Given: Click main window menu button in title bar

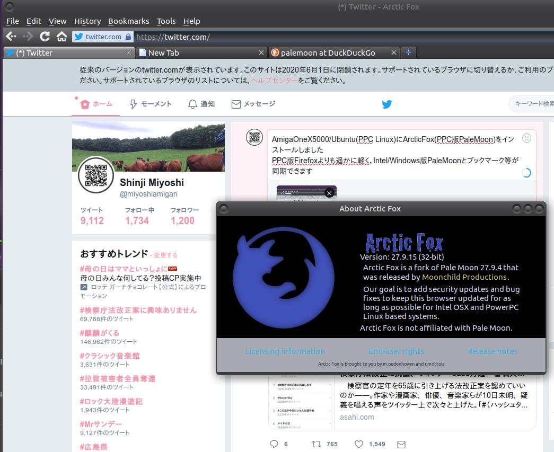Looking at the screenshot, I should 10,7.
